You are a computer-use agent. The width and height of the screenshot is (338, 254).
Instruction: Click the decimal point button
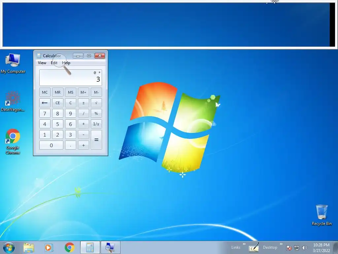(x=71, y=145)
